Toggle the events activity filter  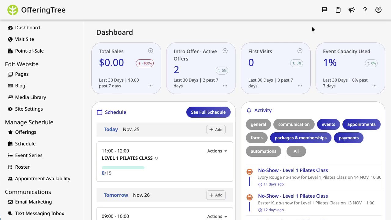click(328, 124)
